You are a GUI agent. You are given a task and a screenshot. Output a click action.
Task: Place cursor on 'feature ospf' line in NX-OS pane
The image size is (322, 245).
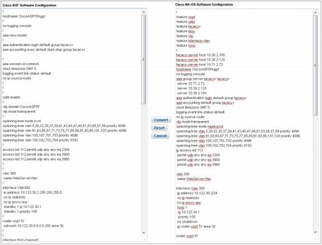click(x=186, y=17)
